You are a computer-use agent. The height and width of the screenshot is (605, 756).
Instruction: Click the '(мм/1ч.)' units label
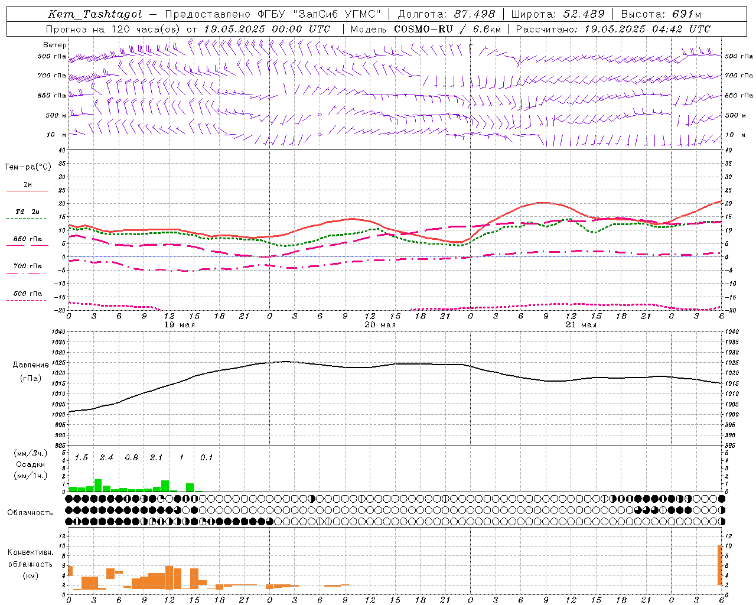[30, 476]
